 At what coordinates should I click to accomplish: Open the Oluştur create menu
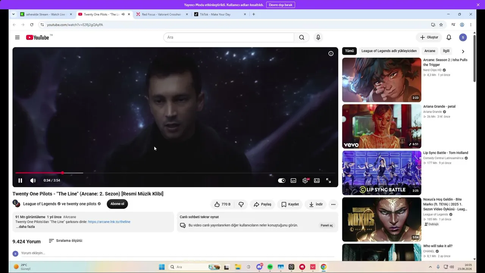pyautogui.click(x=429, y=37)
